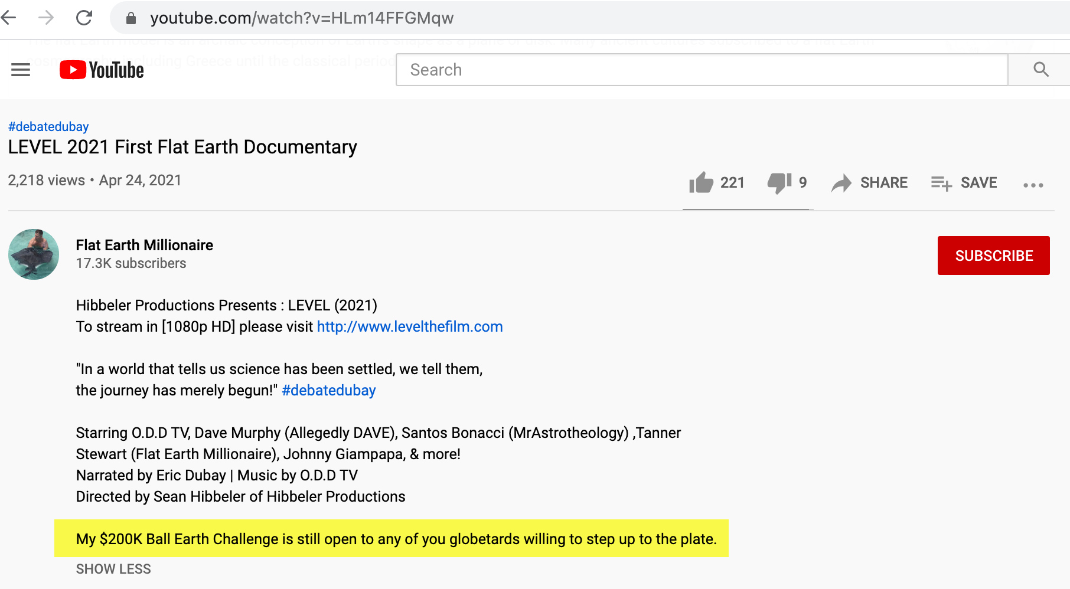Click the 'Directed by Sean Hibbeler' line
1070x589 pixels.
point(240,496)
